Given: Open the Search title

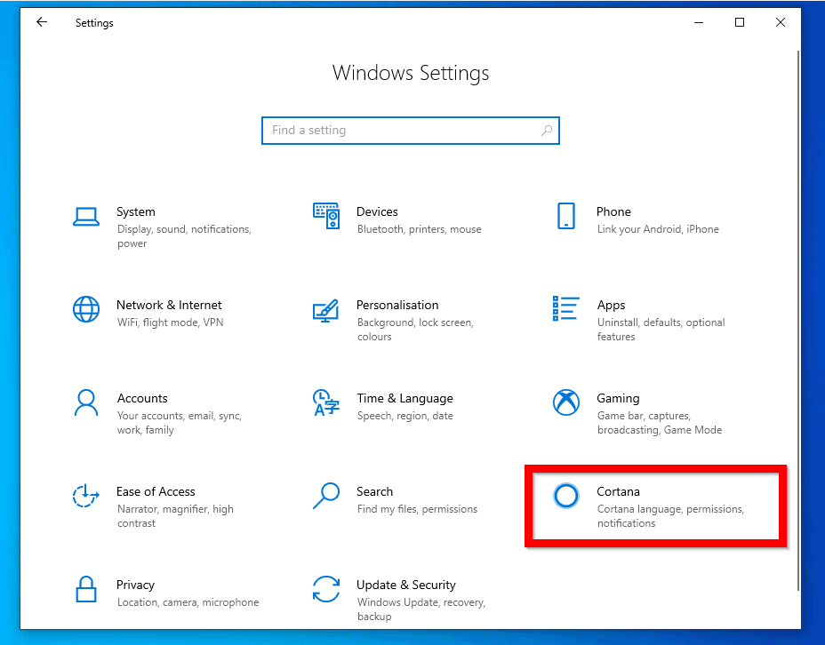Looking at the screenshot, I should [x=374, y=491].
